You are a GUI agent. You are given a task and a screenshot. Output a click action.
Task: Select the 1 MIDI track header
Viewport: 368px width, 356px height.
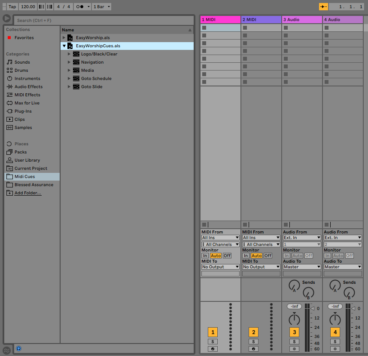coord(220,20)
